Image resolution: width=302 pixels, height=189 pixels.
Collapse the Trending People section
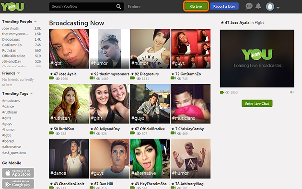tap(35, 22)
